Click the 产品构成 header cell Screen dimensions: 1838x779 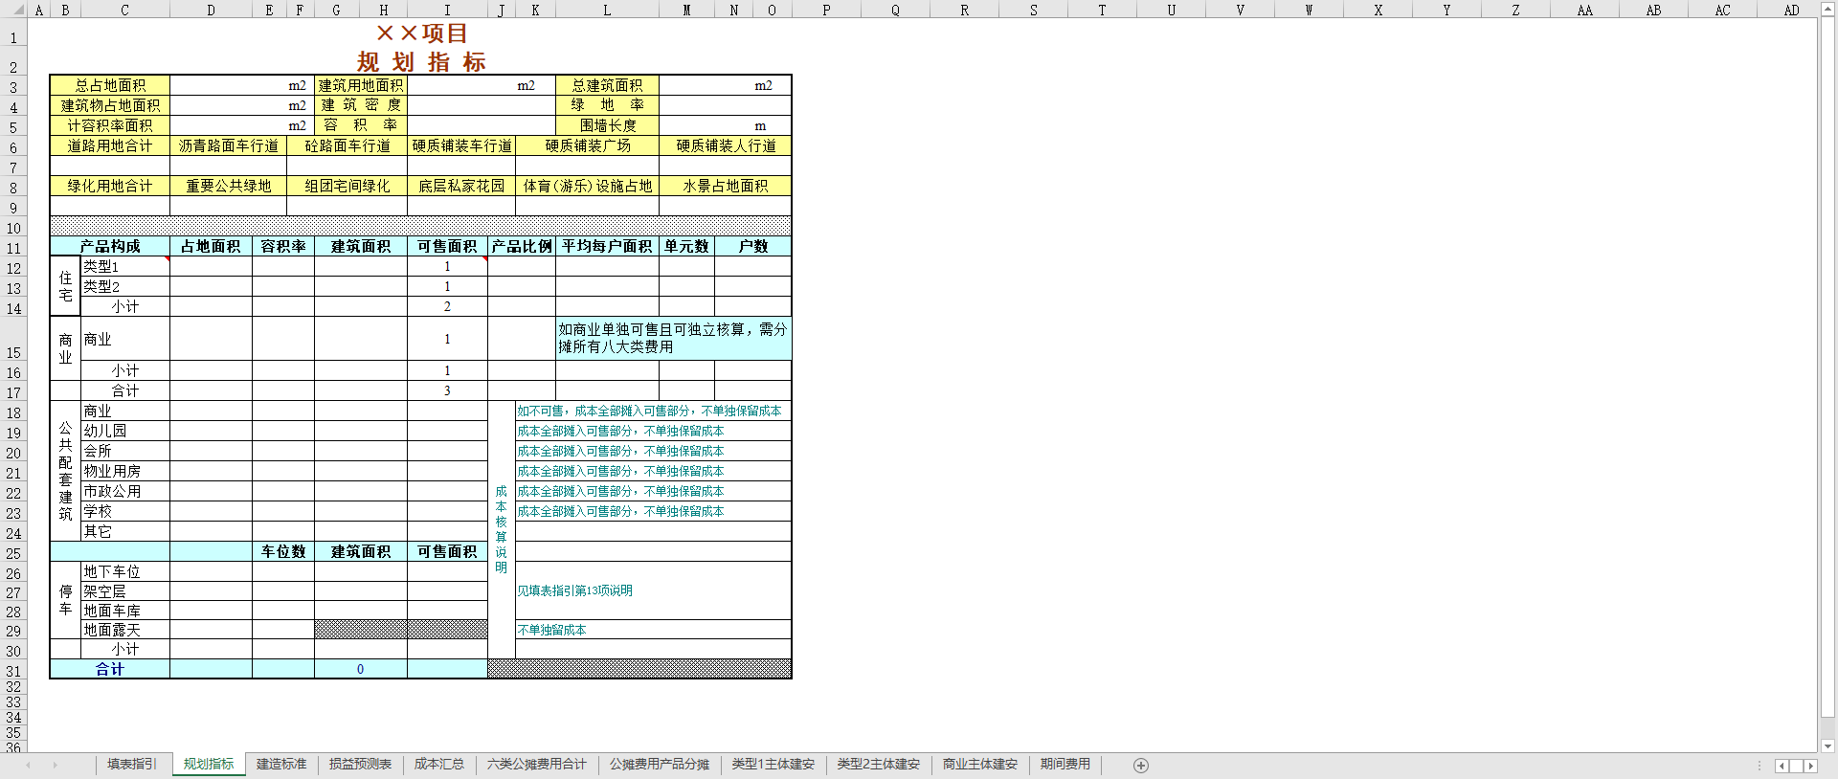click(110, 246)
